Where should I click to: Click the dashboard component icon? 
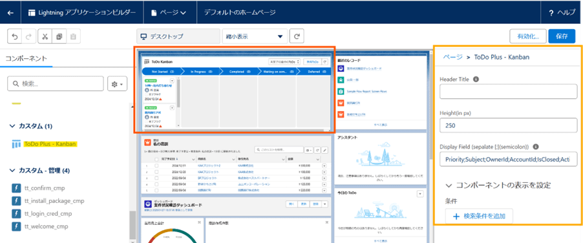coord(147,204)
